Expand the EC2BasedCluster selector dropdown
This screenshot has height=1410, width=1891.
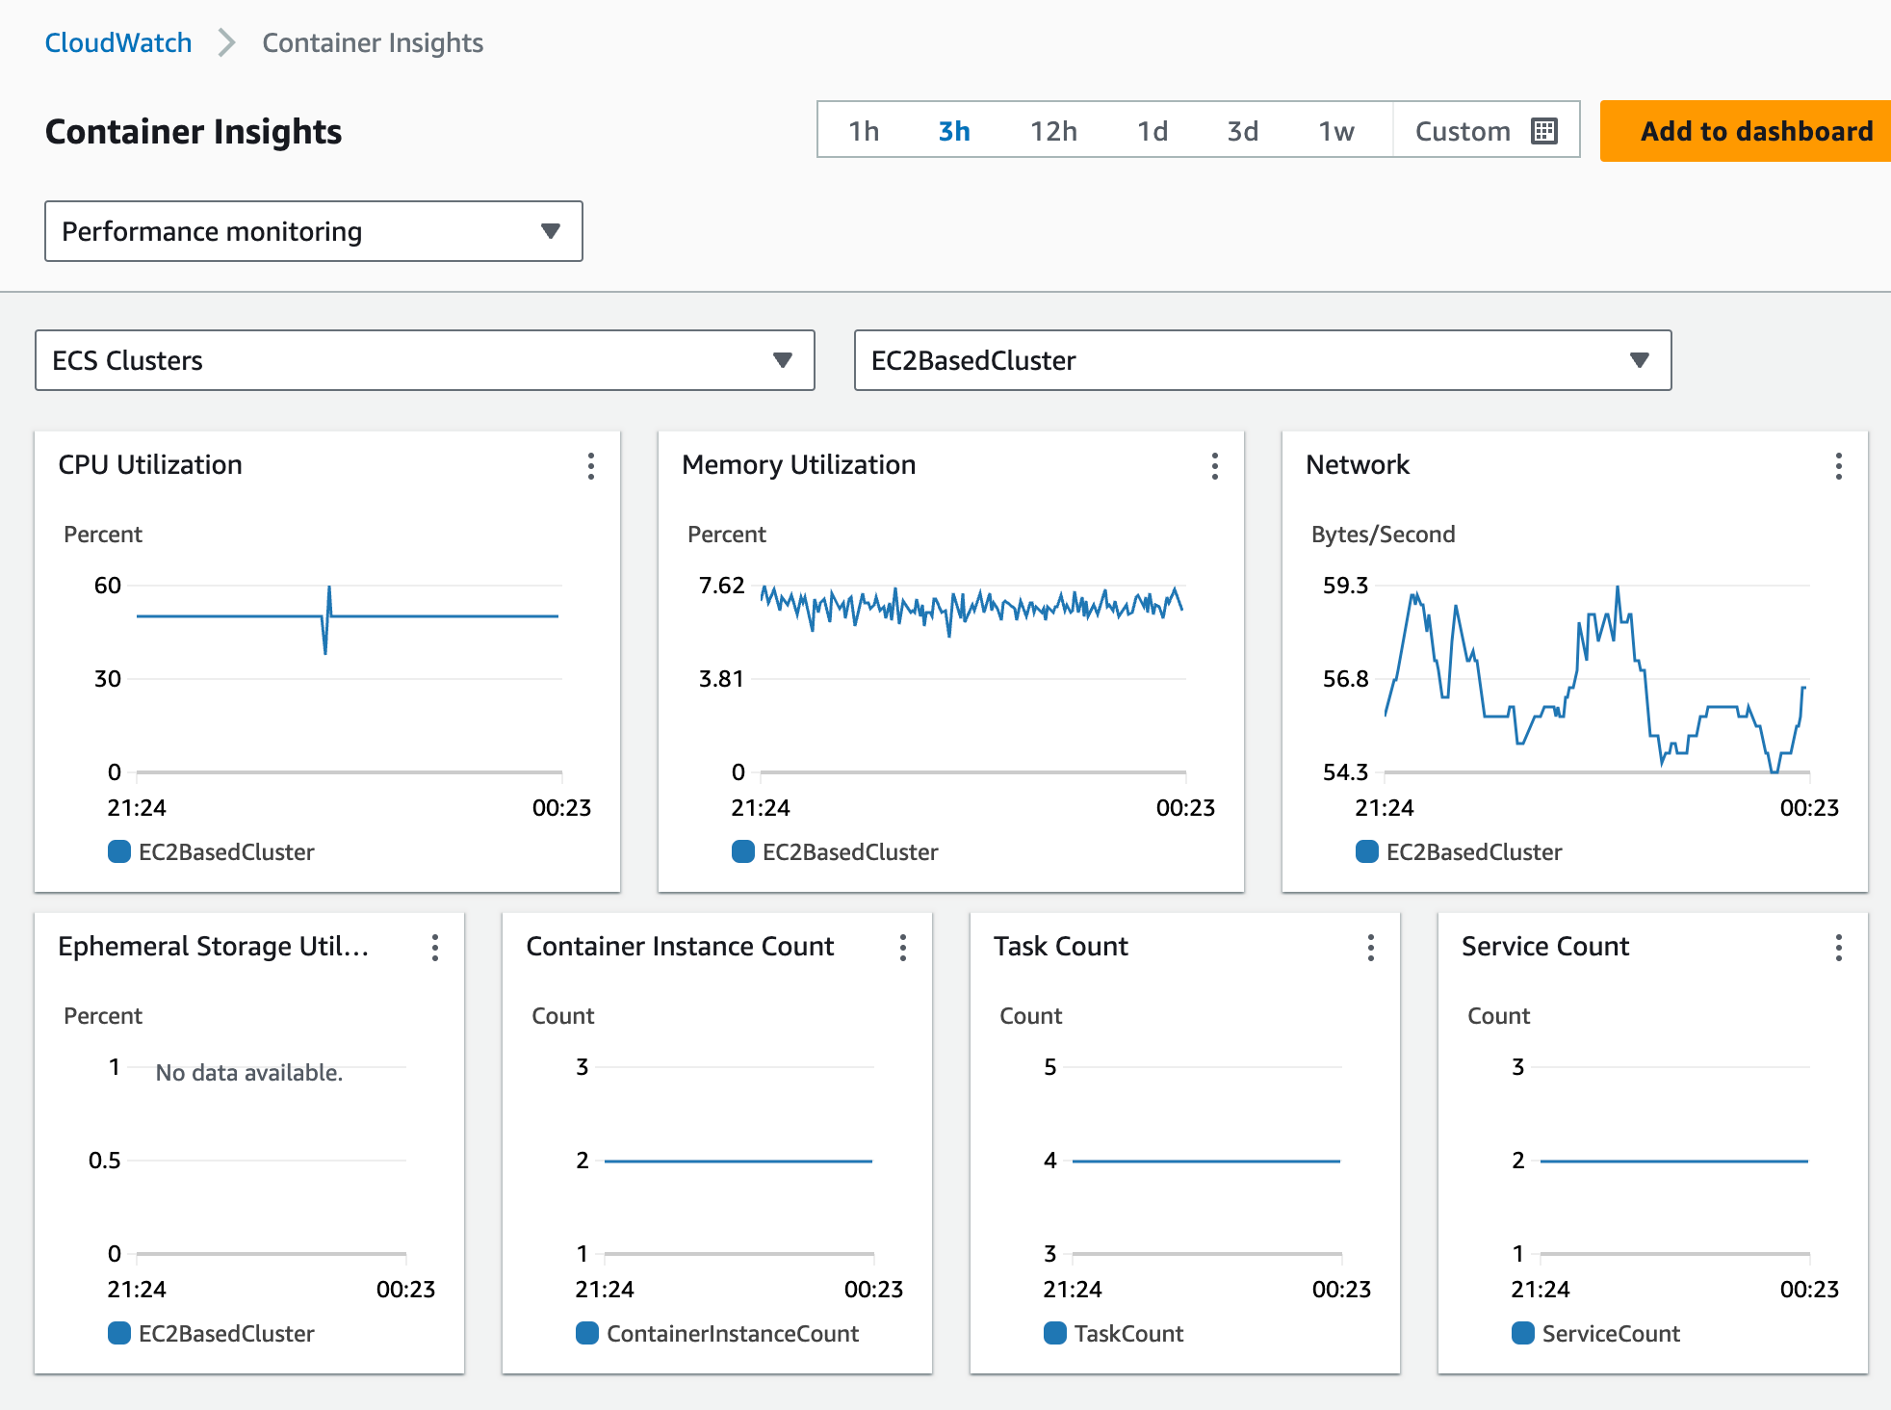[x=1262, y=360]
